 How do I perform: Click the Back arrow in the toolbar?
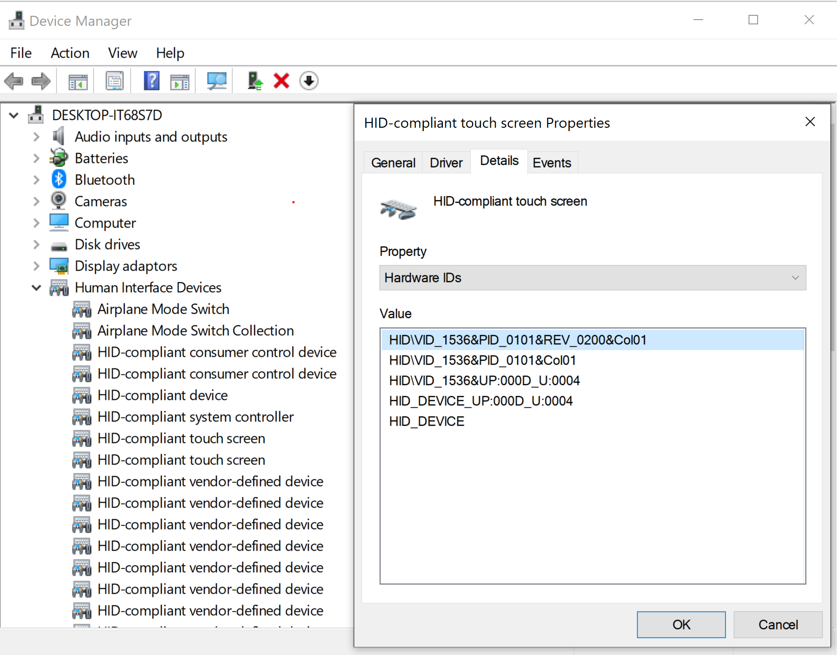pos(14,81)
